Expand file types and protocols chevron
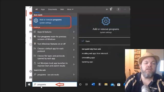 74,57
